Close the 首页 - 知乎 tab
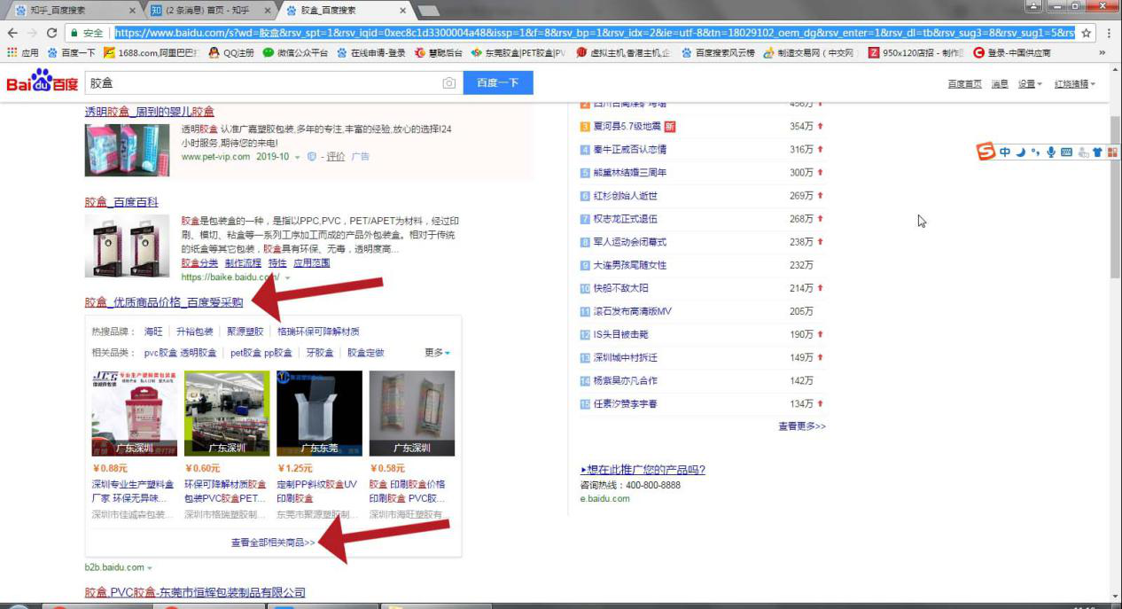Screen dimensions: 1122x609 pos(268,11)
